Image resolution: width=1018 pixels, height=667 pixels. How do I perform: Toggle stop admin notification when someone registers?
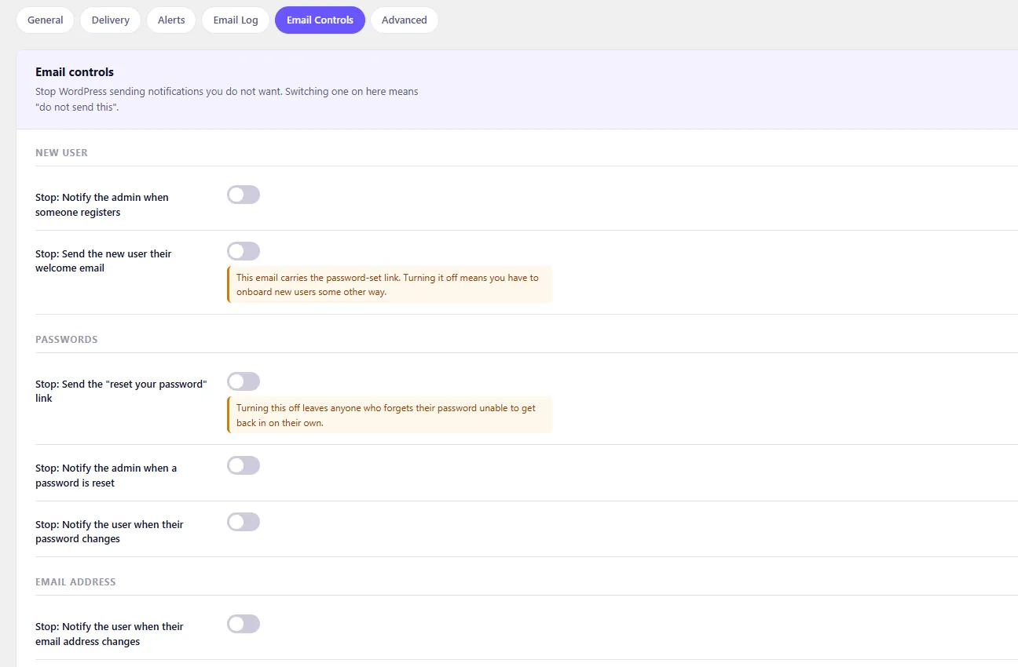244,195
